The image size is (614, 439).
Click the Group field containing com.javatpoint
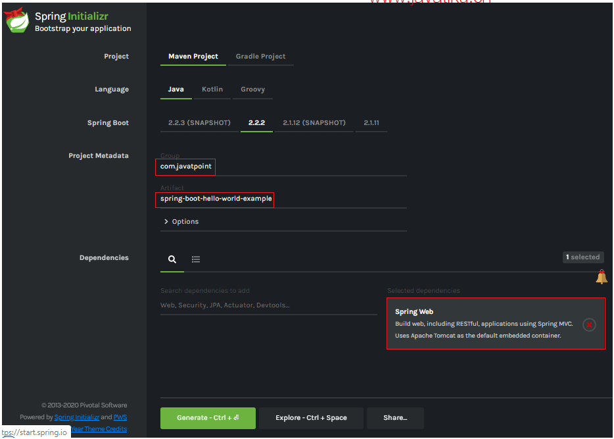click(x=283, y=167)
